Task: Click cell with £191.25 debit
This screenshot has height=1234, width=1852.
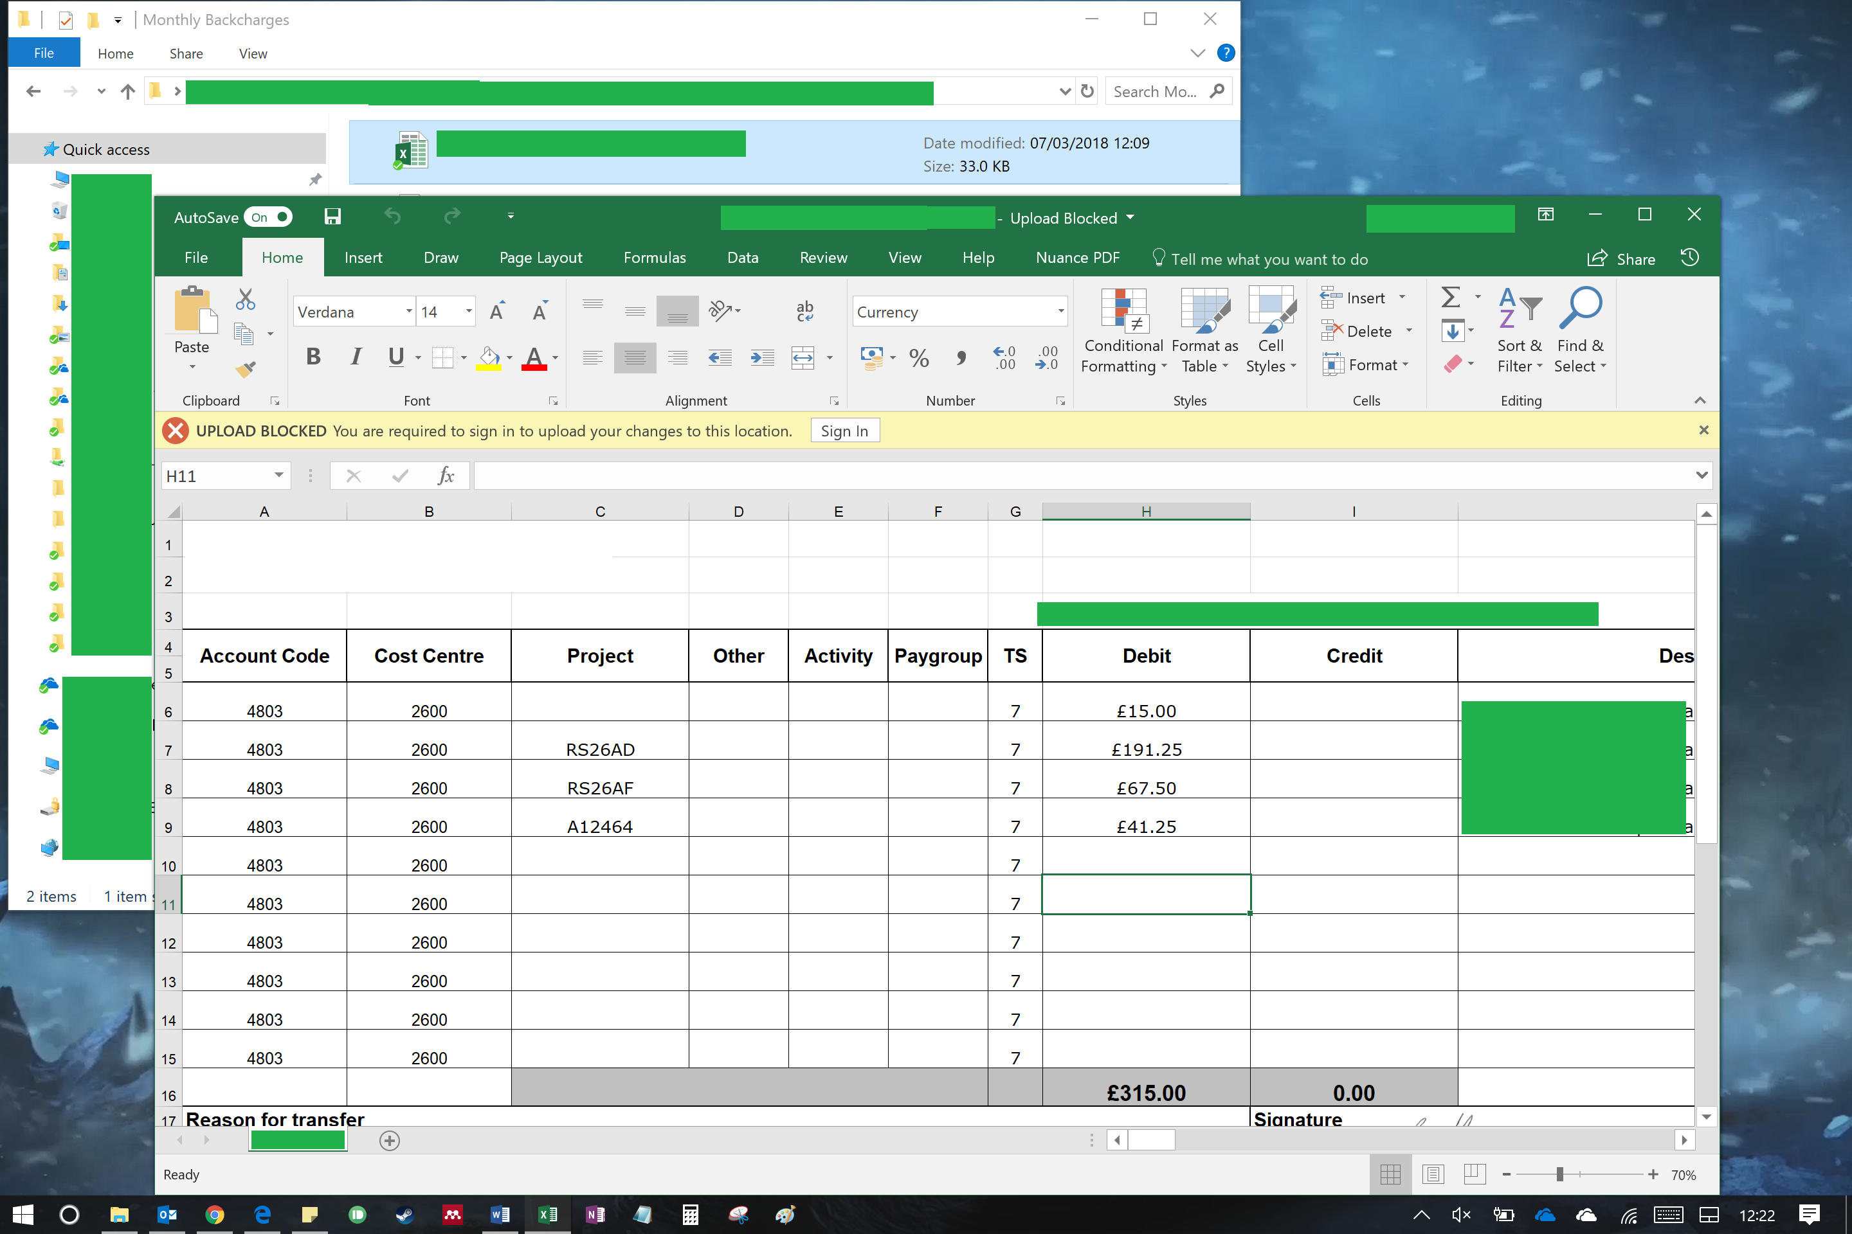Action: coord(1147,741)
